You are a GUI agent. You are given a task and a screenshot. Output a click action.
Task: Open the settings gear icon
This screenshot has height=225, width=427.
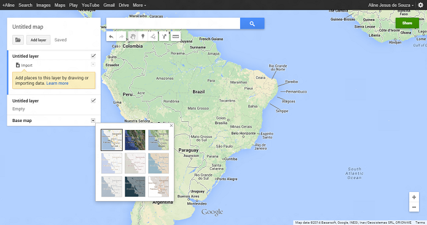pyautogui.click(x=421, y=5)
